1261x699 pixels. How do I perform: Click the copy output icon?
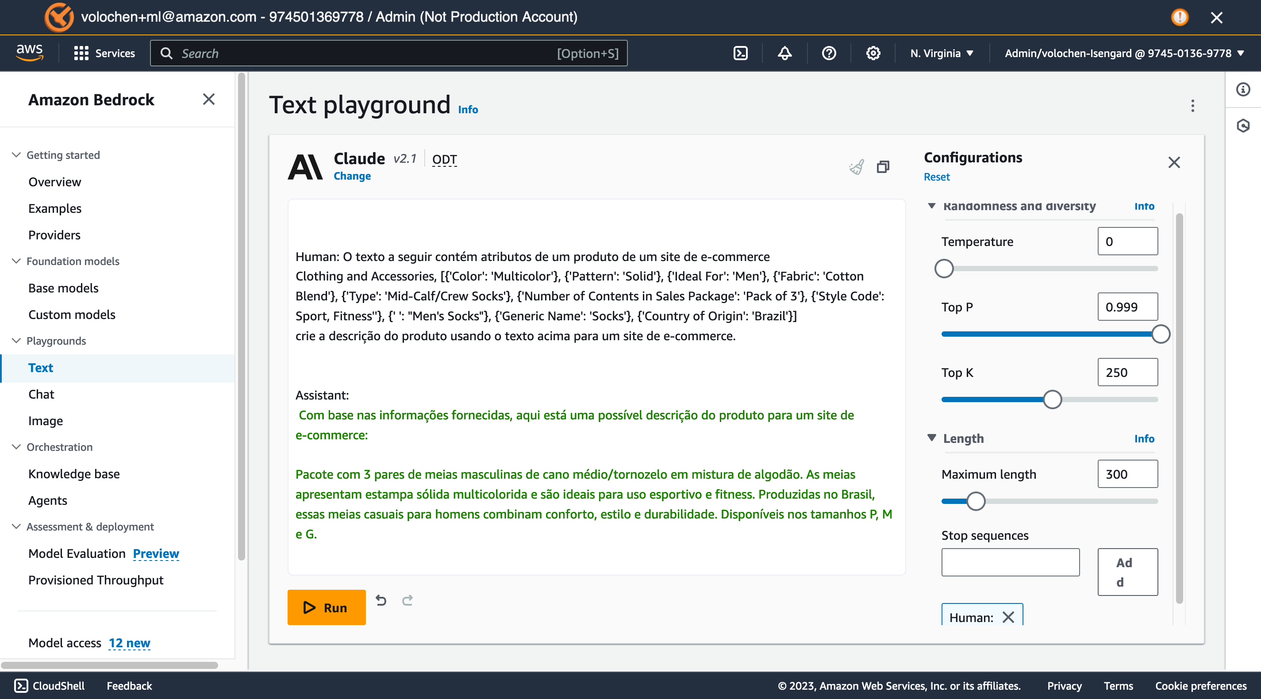point(883,167)
